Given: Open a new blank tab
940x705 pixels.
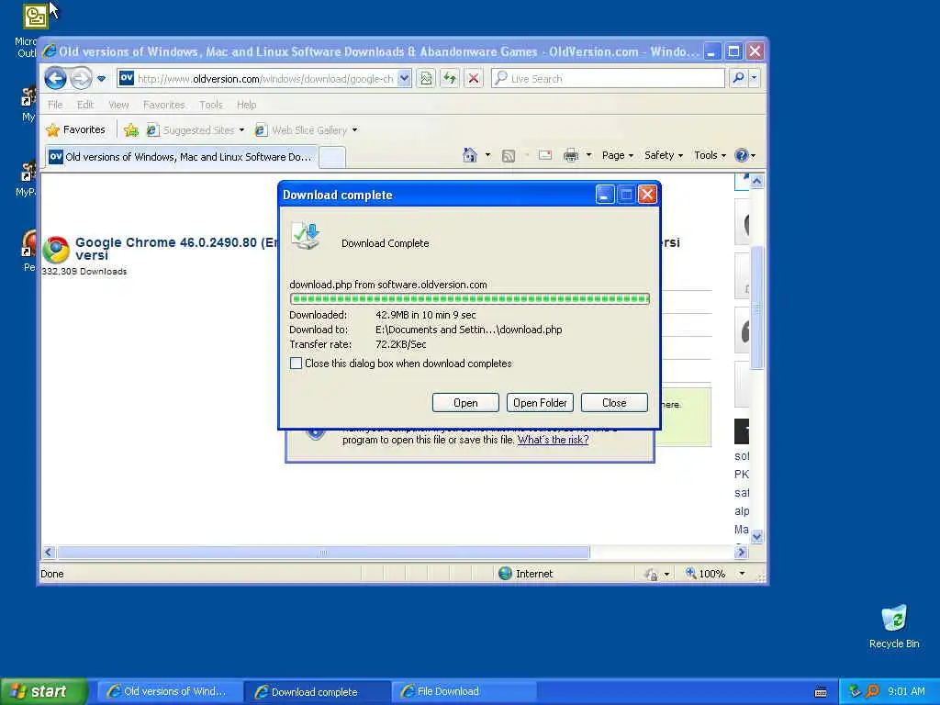Looking at the screenshot, I should point(332,158).
